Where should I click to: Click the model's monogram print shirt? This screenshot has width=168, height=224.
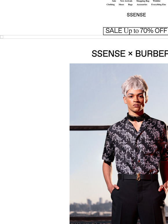click(x=135, y=146)
